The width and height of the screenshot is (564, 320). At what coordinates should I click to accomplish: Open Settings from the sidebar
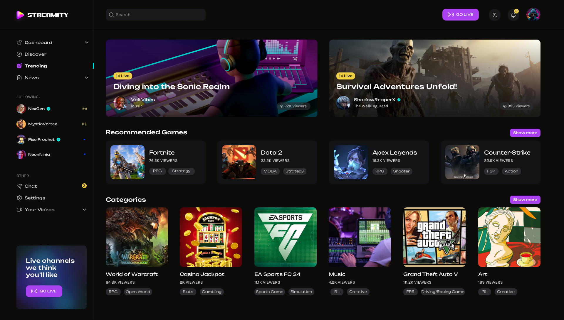coord(35,198)
